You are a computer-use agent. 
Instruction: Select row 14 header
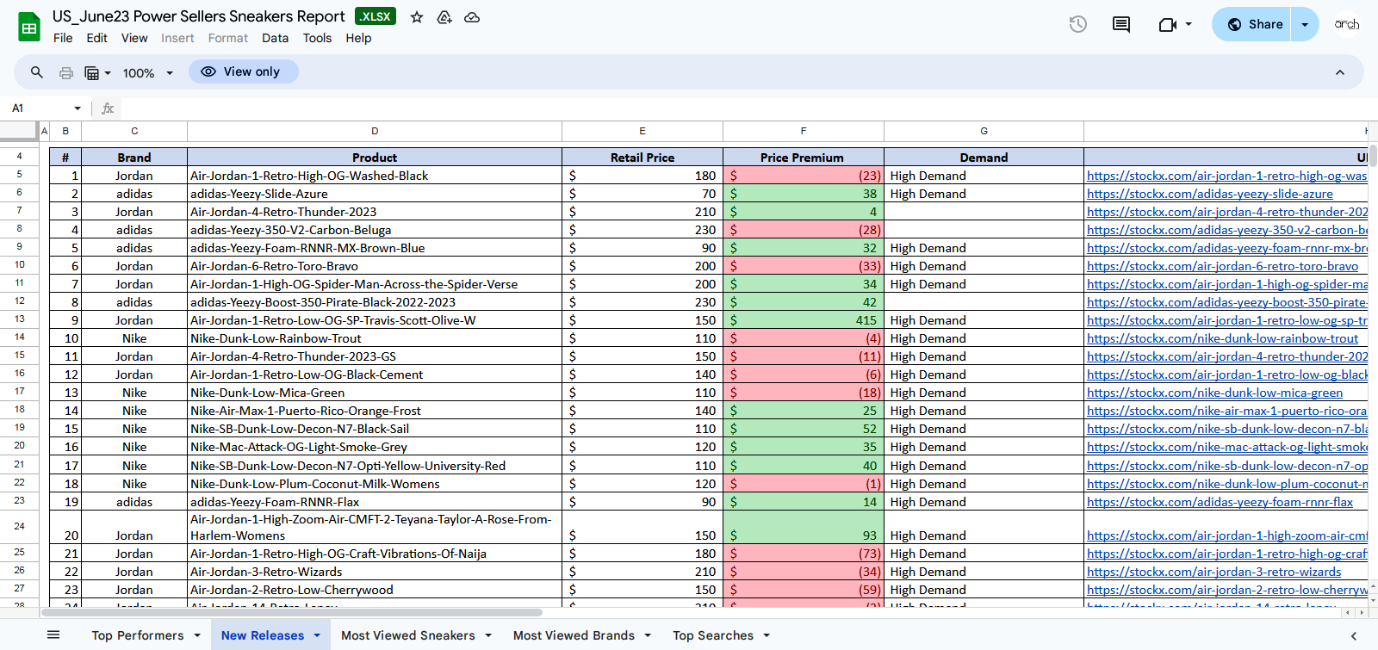click(x=19, y=337)
